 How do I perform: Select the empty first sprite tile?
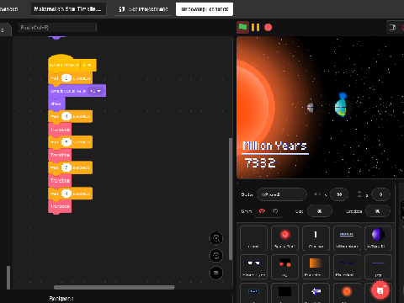253,238
